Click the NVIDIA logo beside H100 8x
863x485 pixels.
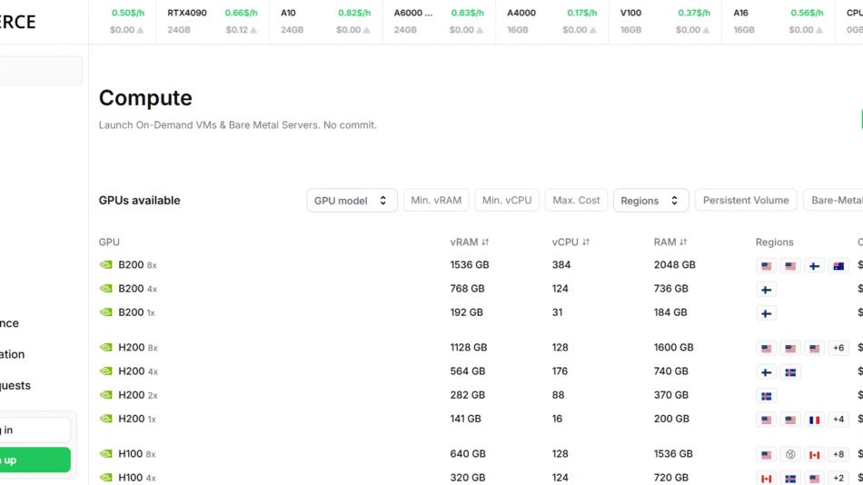pyautogui.click(x=106, y=454)
